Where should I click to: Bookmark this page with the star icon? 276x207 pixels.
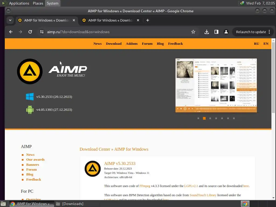193,32
